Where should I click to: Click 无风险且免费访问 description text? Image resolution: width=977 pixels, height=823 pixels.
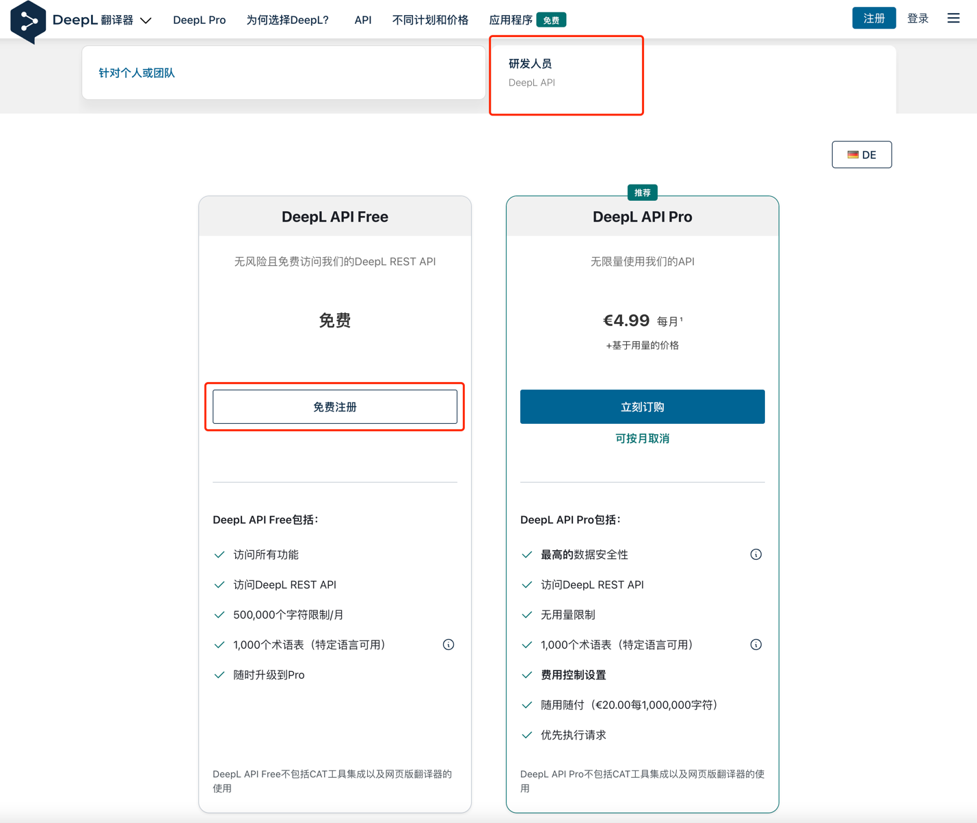[x=335, y=261]
